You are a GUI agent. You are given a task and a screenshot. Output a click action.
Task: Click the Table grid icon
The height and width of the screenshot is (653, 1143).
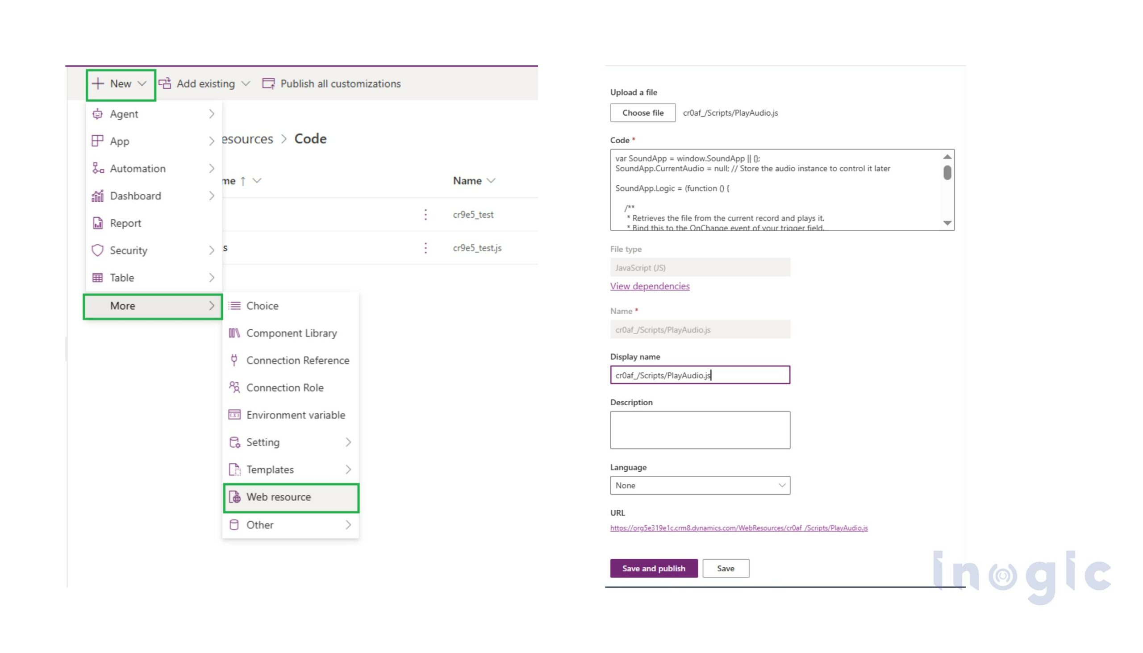coord(97,278)
